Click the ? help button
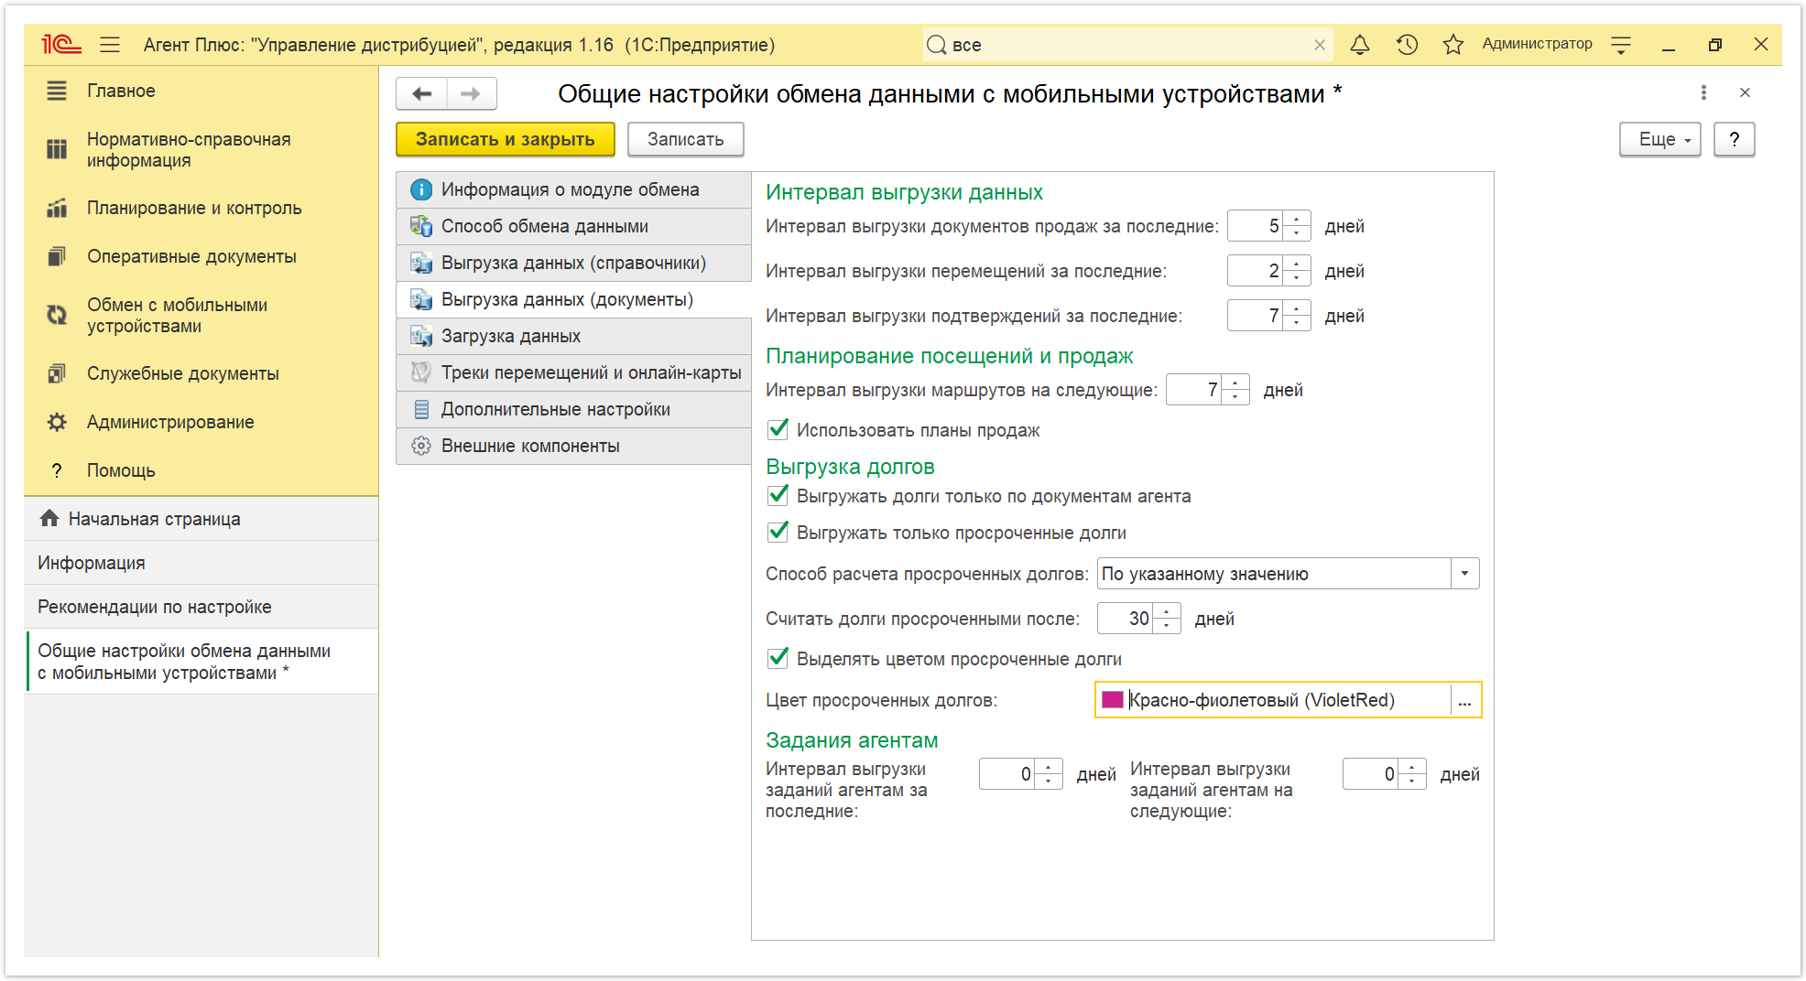Screen dimensions: 1806x981 coord(1734,139)
